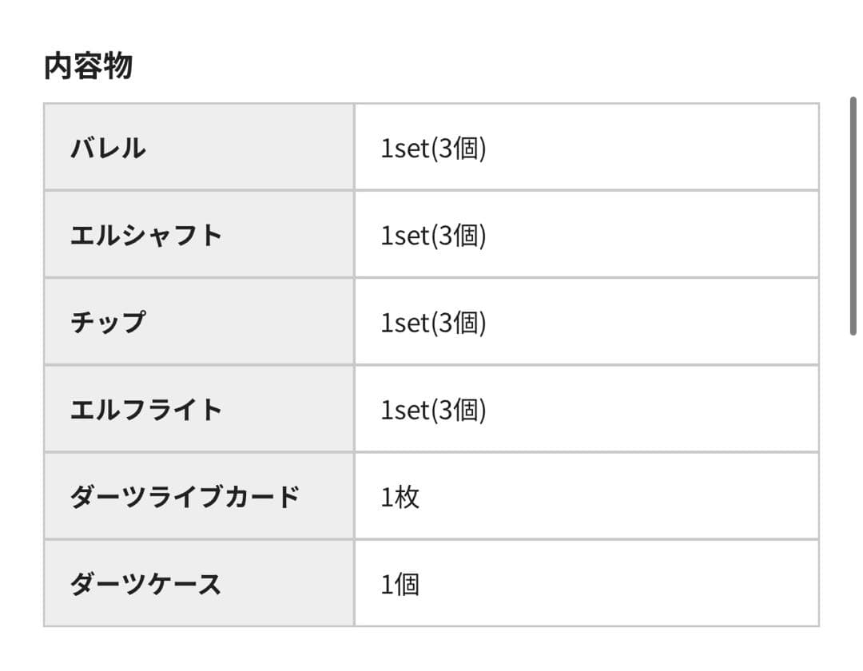The image size is (863, 671).
Task: Click the 内容物 section heading
Action: [x=88, y=66]
